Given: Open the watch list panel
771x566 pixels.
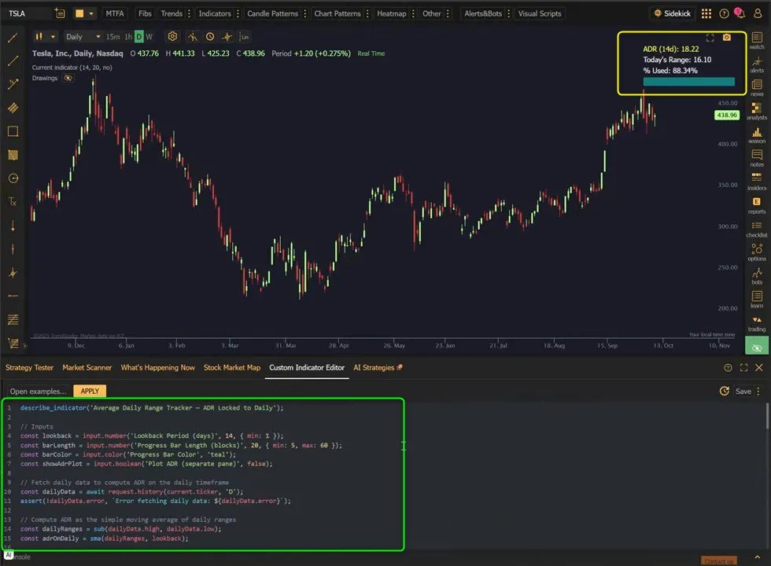Looking at the screenshot, I should [757, 41].
